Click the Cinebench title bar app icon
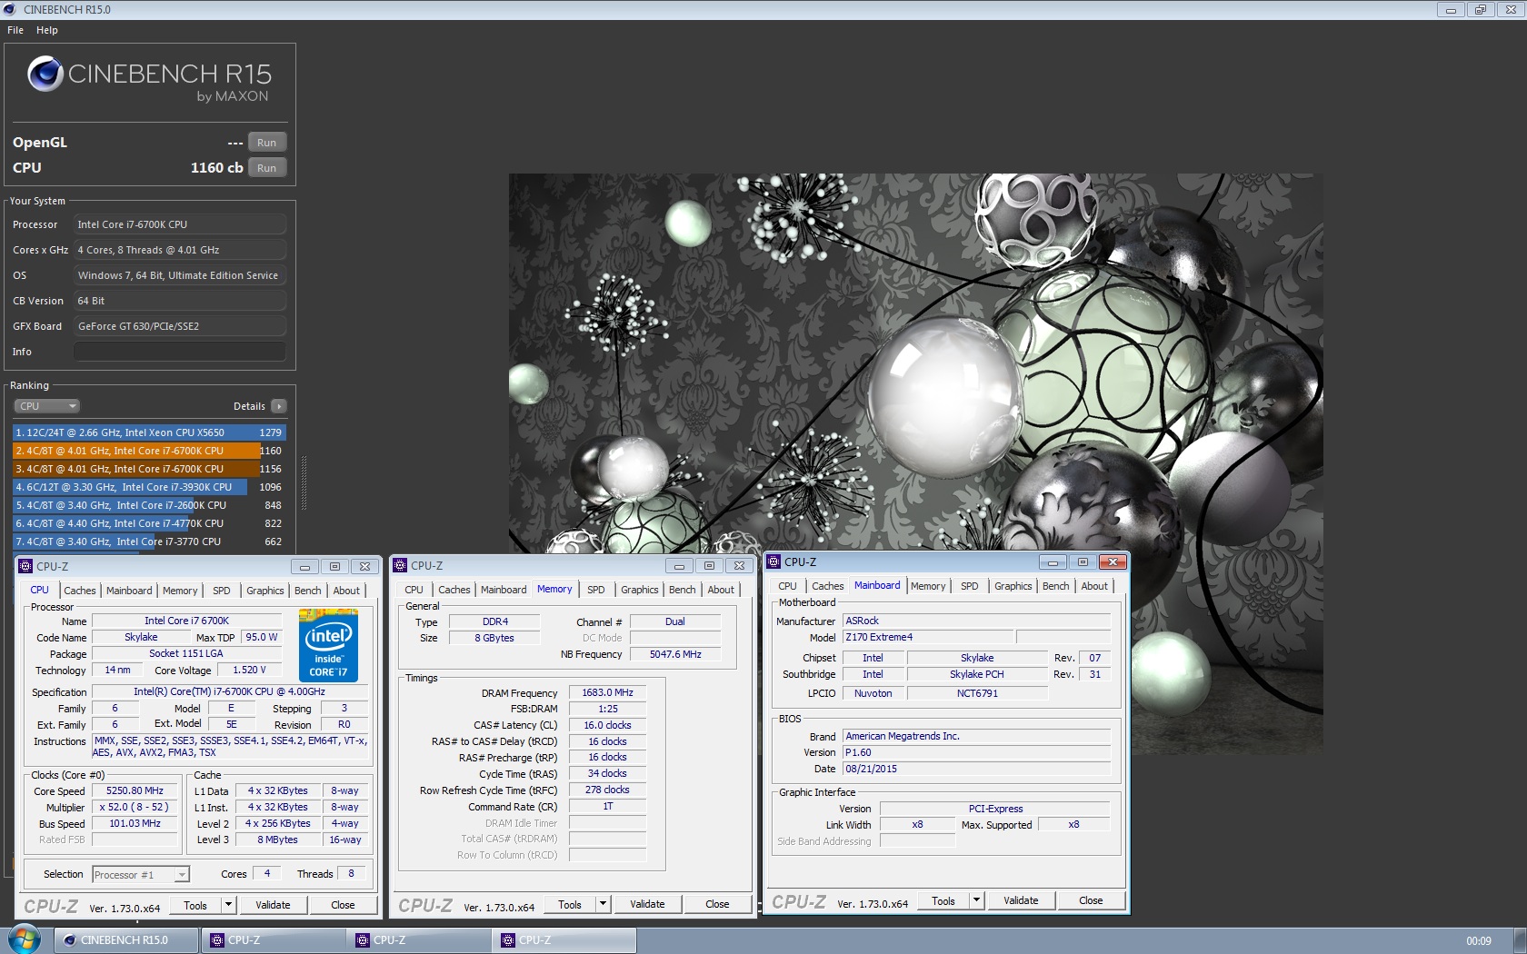Screen dimensions: 1527x954 pos(10,9)
